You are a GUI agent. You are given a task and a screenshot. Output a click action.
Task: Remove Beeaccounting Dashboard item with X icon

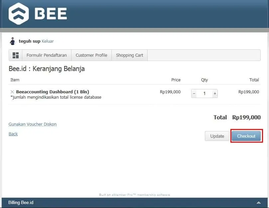[12, 92]
